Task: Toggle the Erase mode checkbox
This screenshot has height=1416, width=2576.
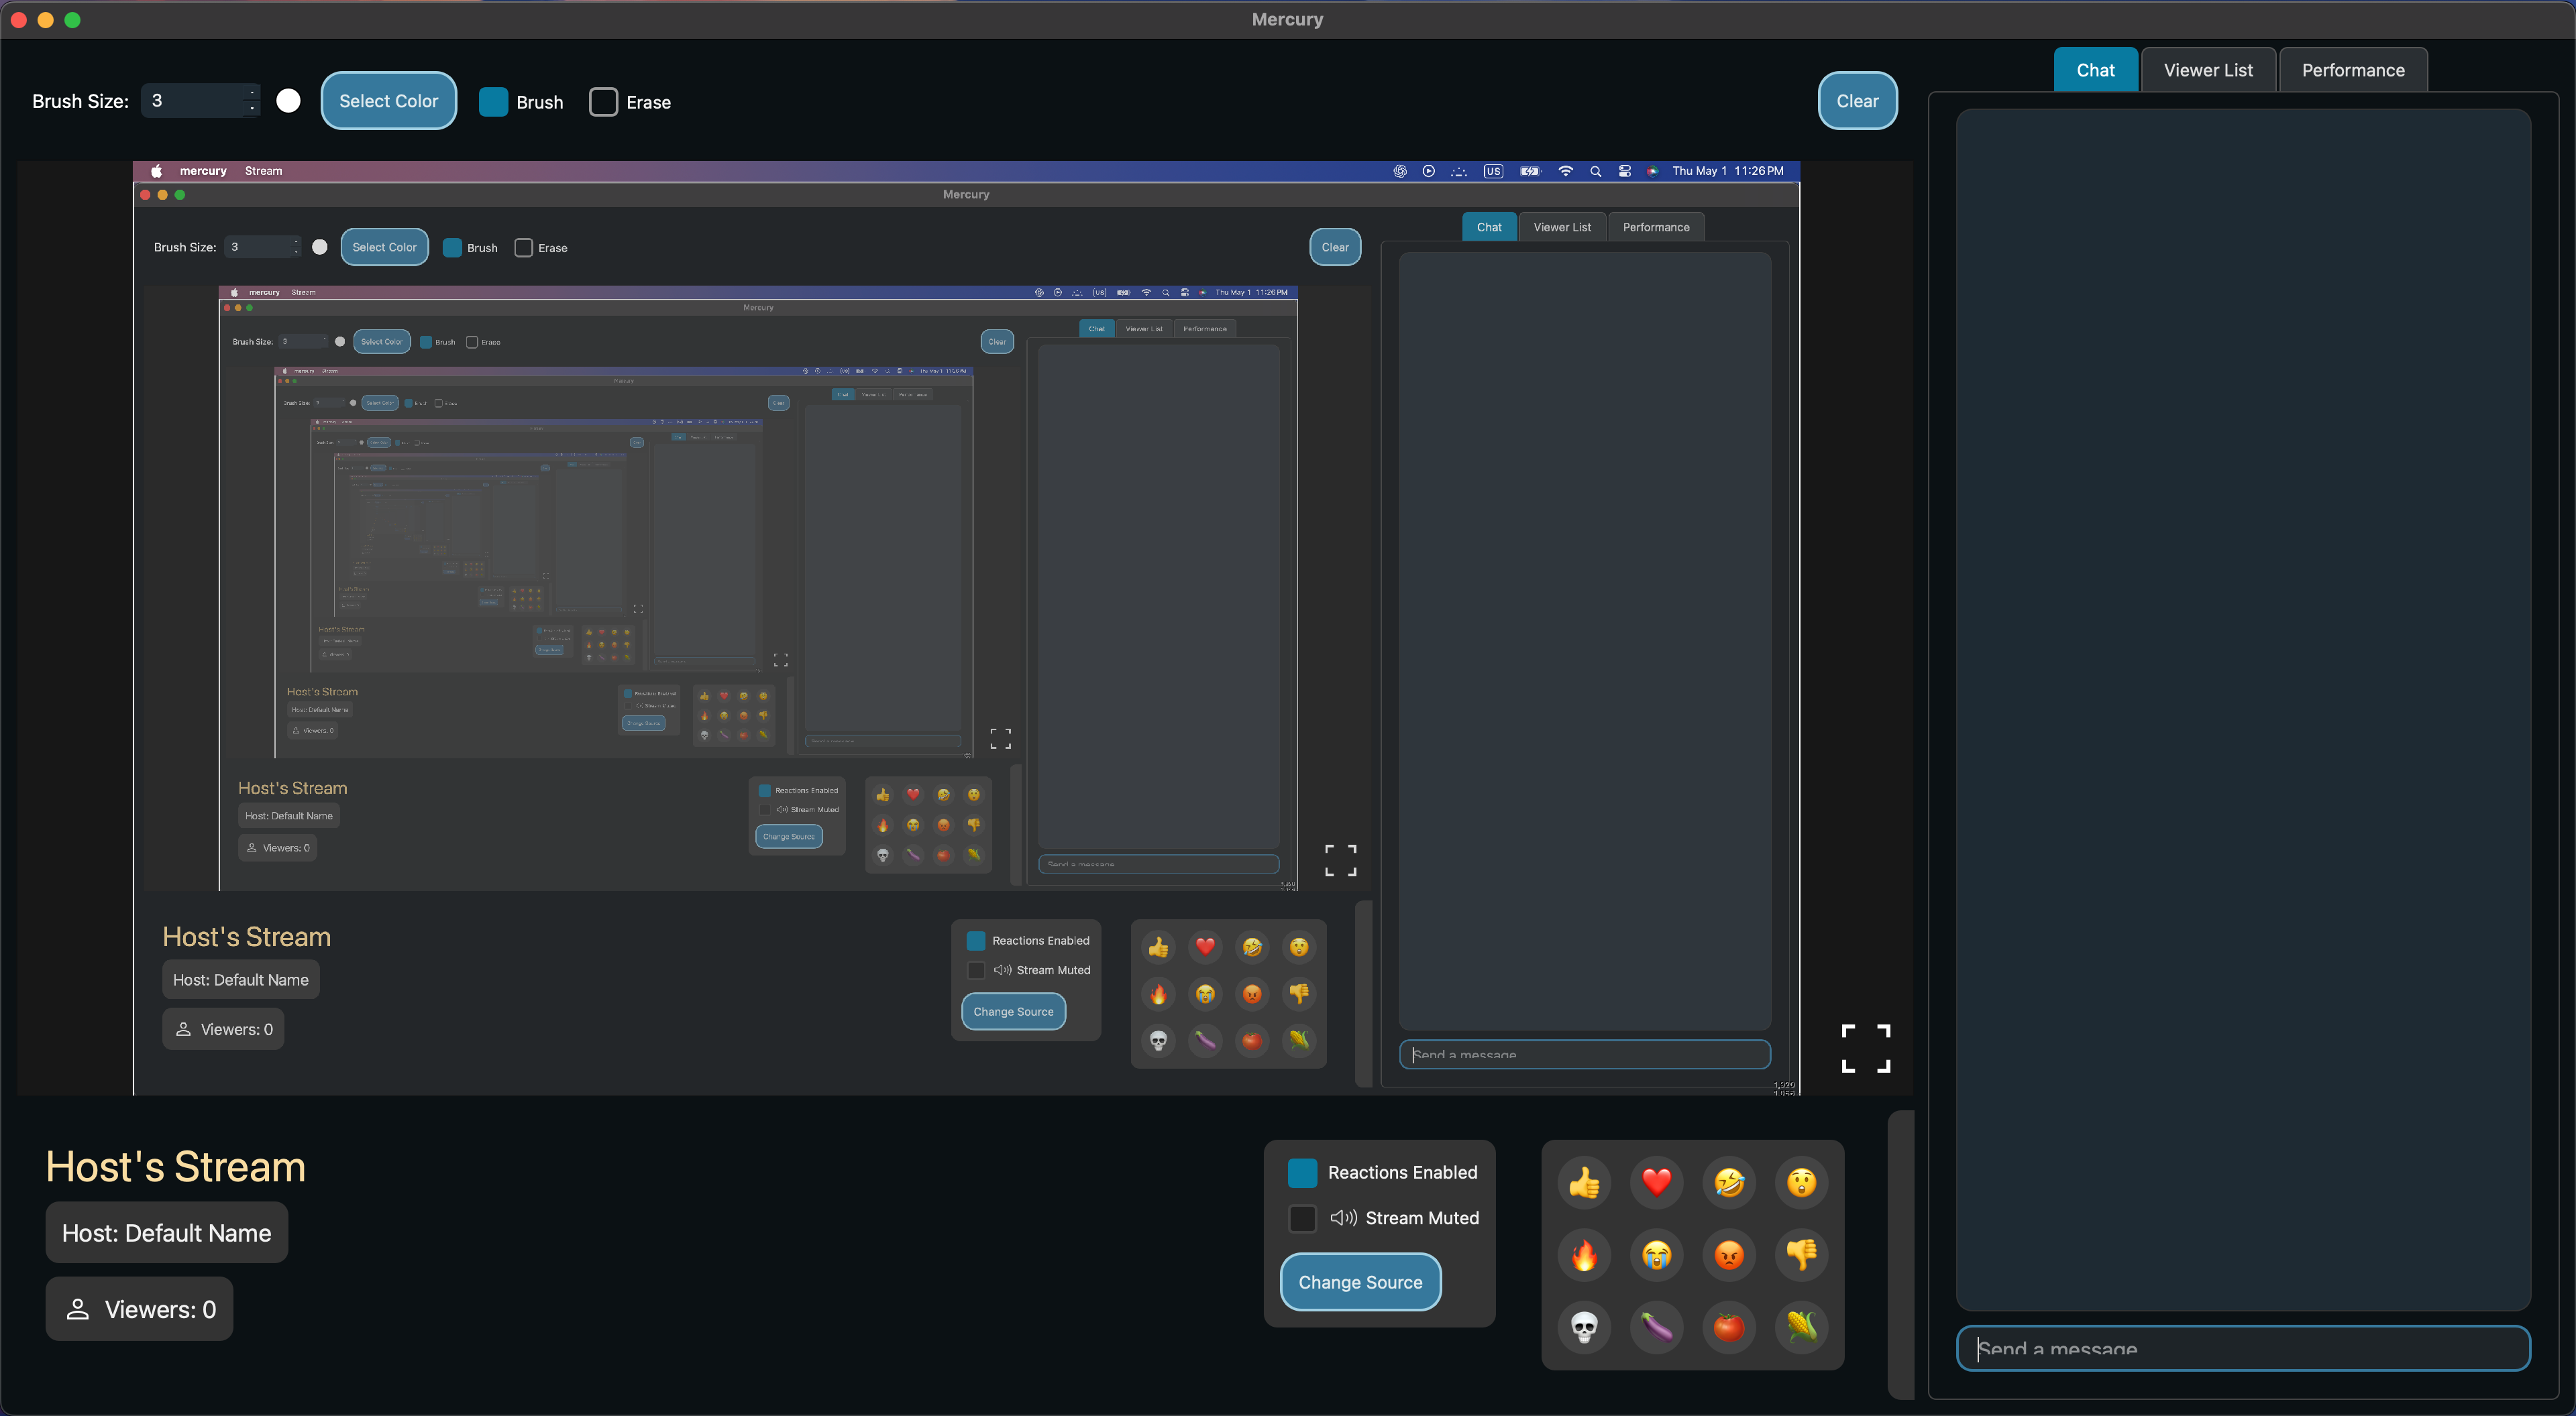Action: 603,102
